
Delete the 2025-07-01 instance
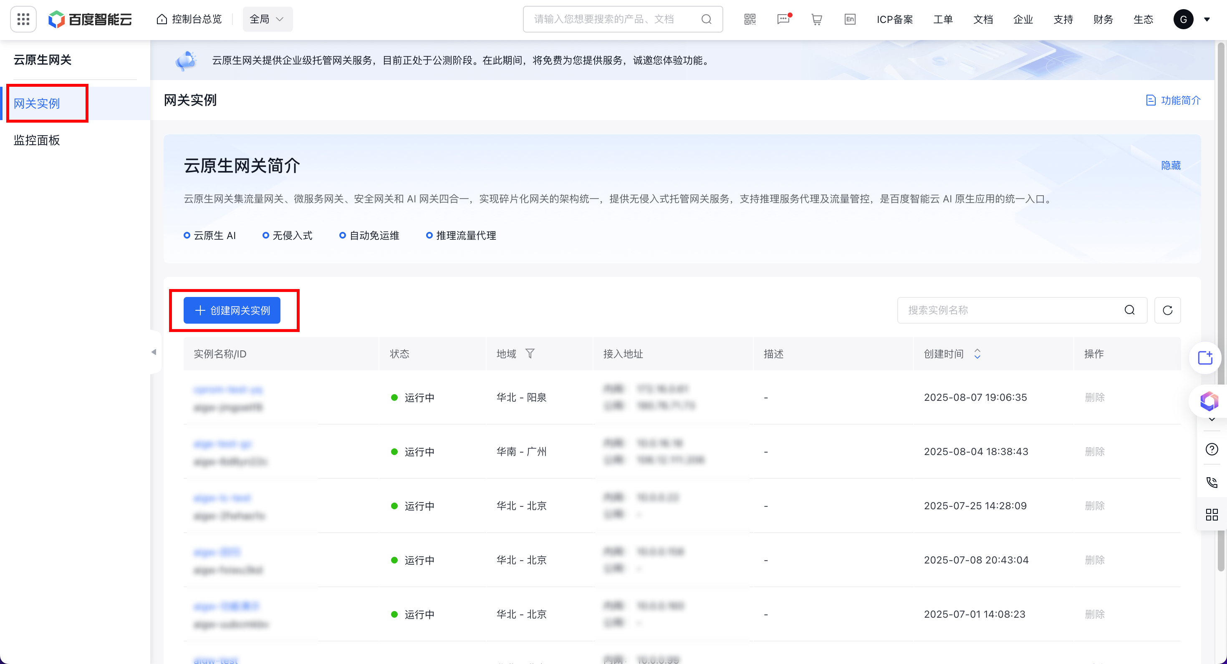click(1094, 614)
